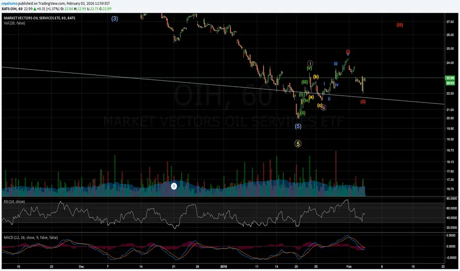The image size is (460, 271).
Task: Click the 22 date on time axis
Action: pyautogui.click(x=443, y=267)
